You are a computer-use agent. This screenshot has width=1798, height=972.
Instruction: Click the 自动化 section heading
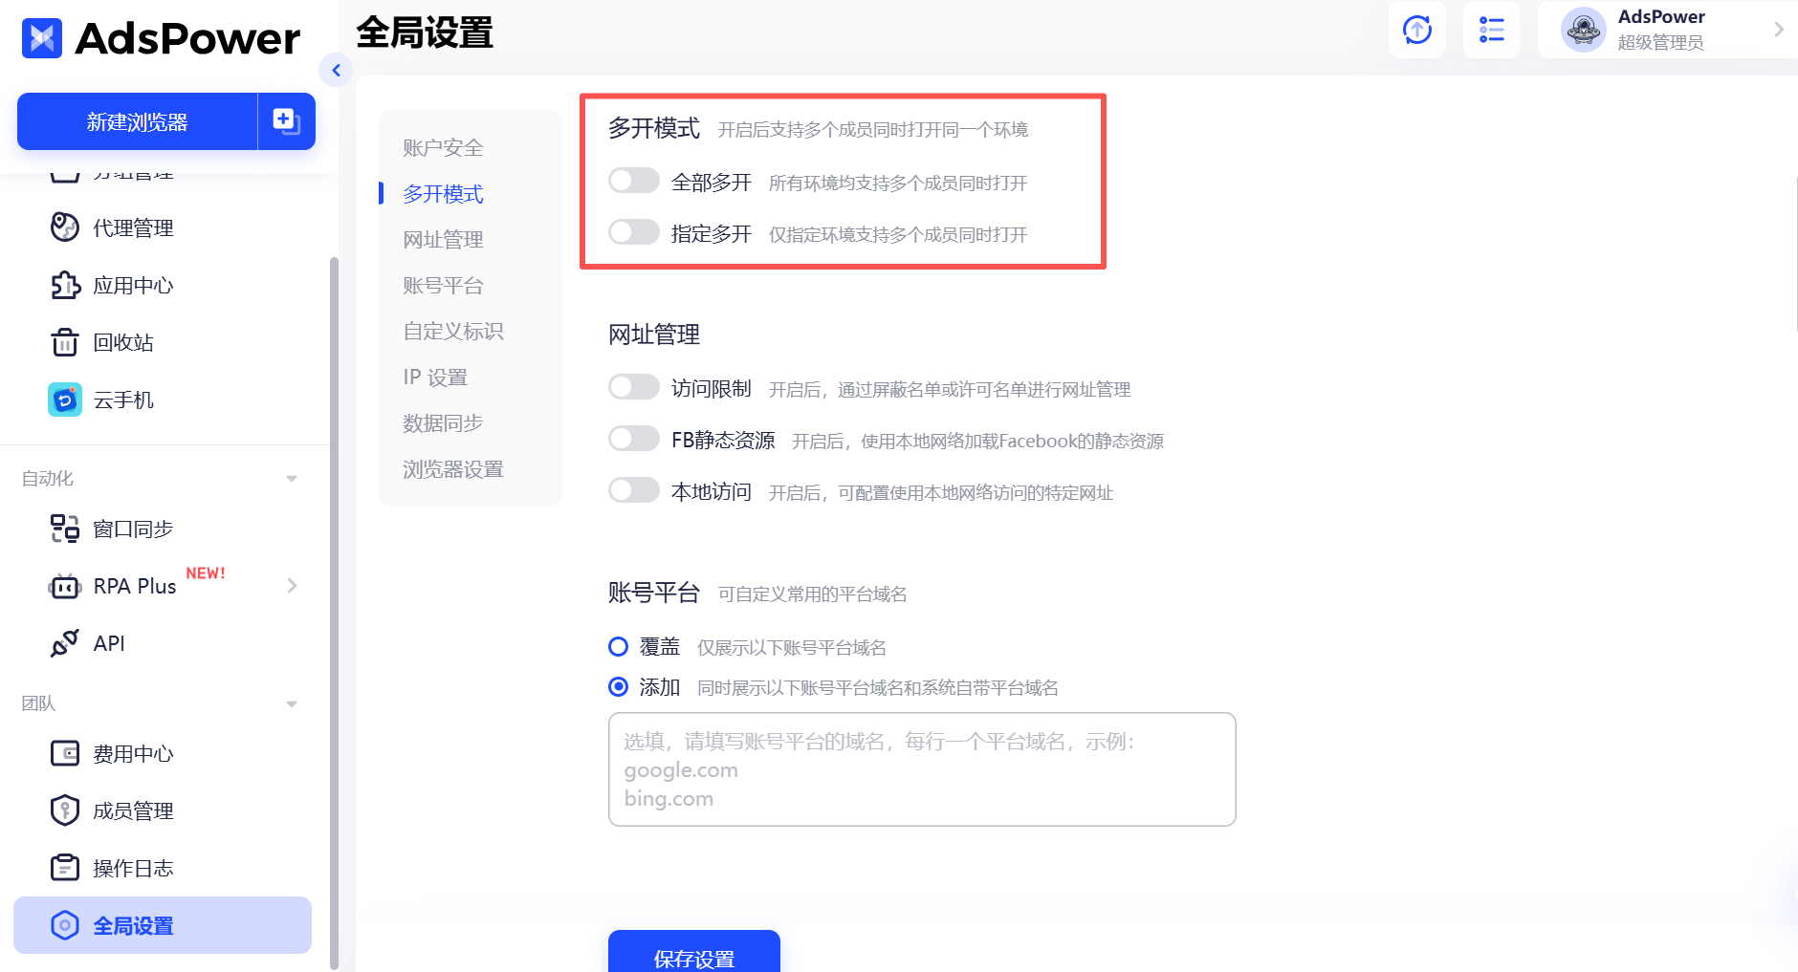(x=48, y=479)
